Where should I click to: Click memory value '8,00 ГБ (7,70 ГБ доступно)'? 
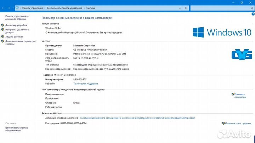tap(86, 58)
